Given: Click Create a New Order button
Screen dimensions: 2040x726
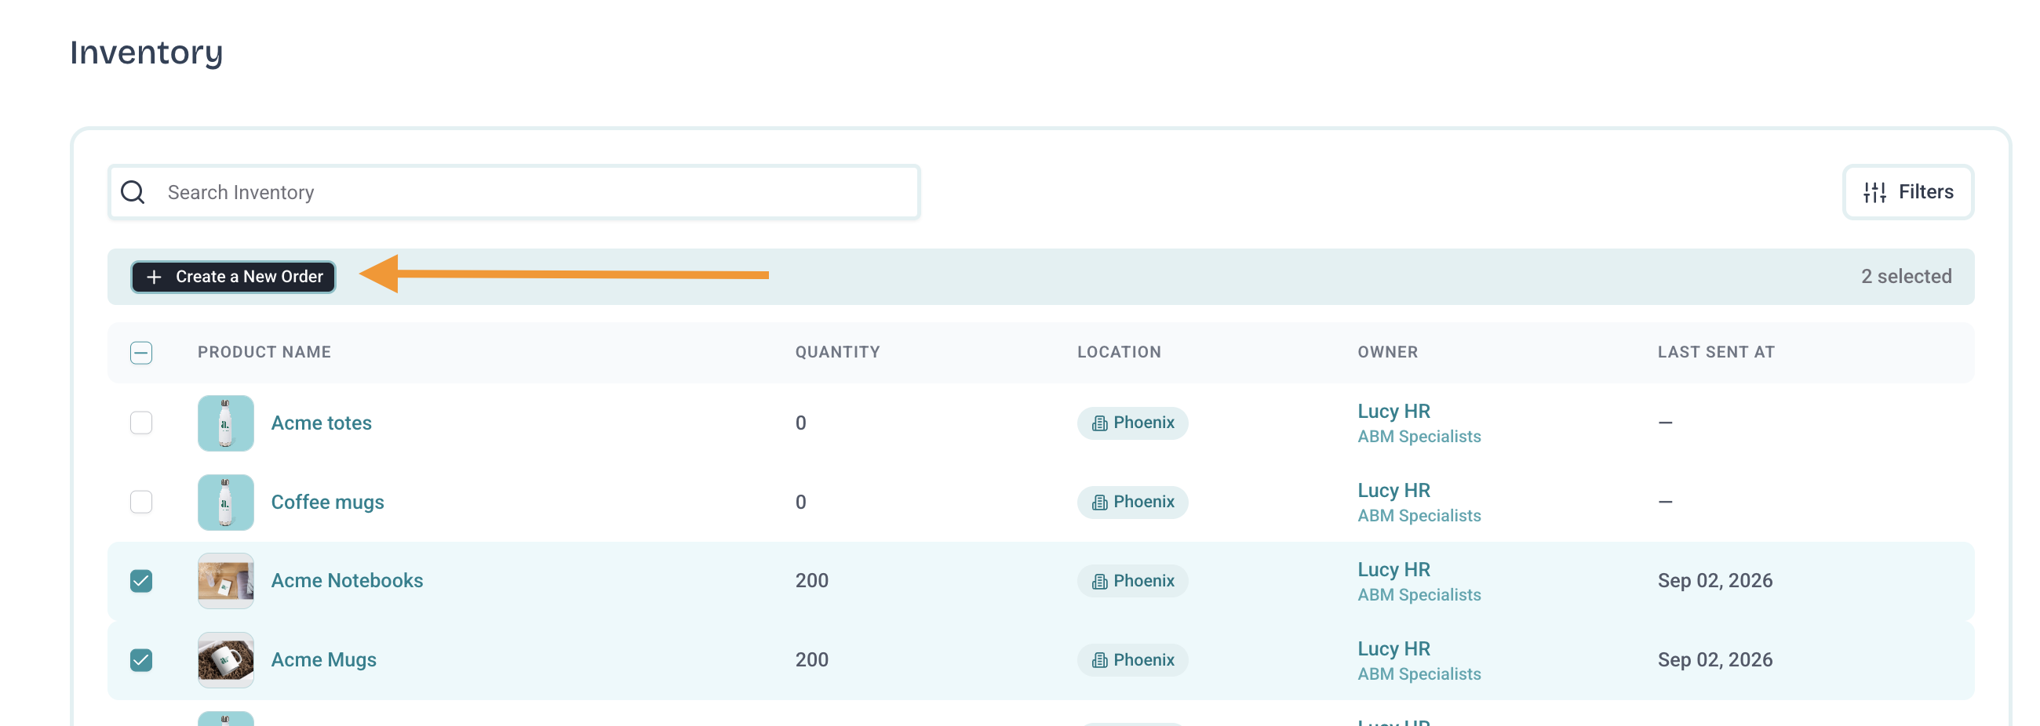Looking at the screenshot, I should (234, 277).
